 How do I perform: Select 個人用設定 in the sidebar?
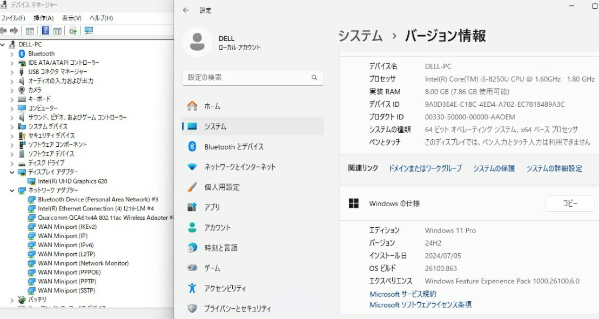221,187
